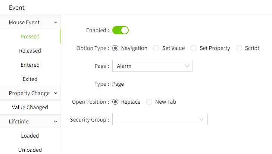The height and width of the screenshot is (154, 272).
Task: Select the Exited event
Action: 30,79
